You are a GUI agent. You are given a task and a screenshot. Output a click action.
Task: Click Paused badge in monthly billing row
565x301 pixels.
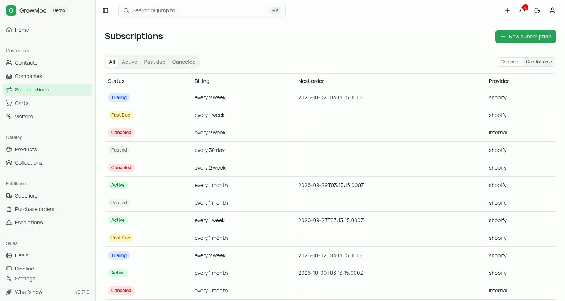[x=119, y=203]
